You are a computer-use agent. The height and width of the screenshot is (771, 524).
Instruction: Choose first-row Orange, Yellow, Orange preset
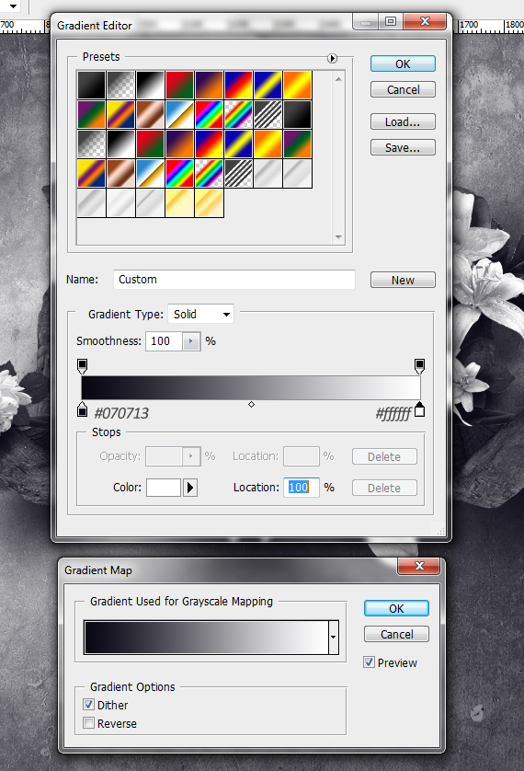click(x=297, y=85)
